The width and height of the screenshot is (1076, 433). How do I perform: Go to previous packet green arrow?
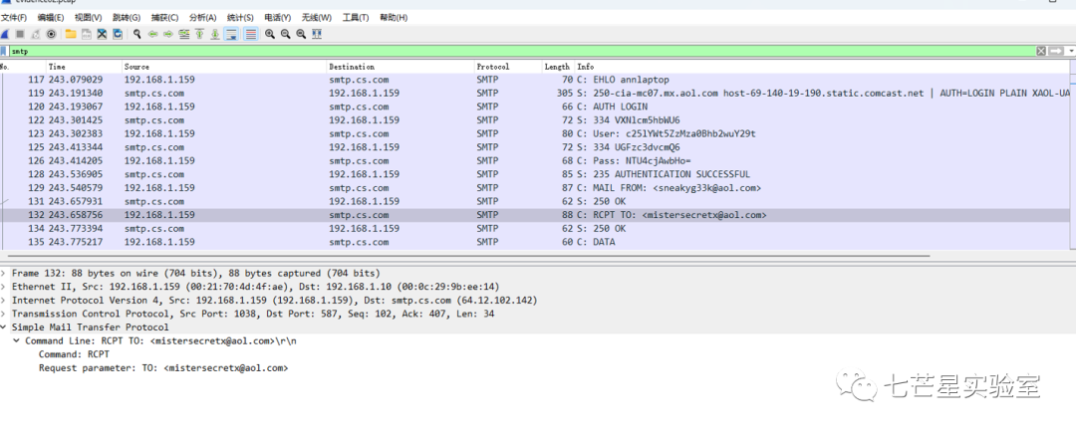pos(152,34)
